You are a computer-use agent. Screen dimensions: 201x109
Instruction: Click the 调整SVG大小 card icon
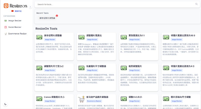124,99
